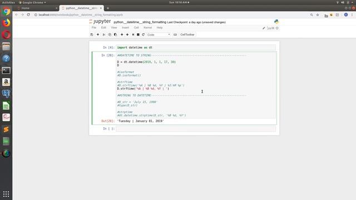Open Sublime Text from the dock

pos(6,129)
